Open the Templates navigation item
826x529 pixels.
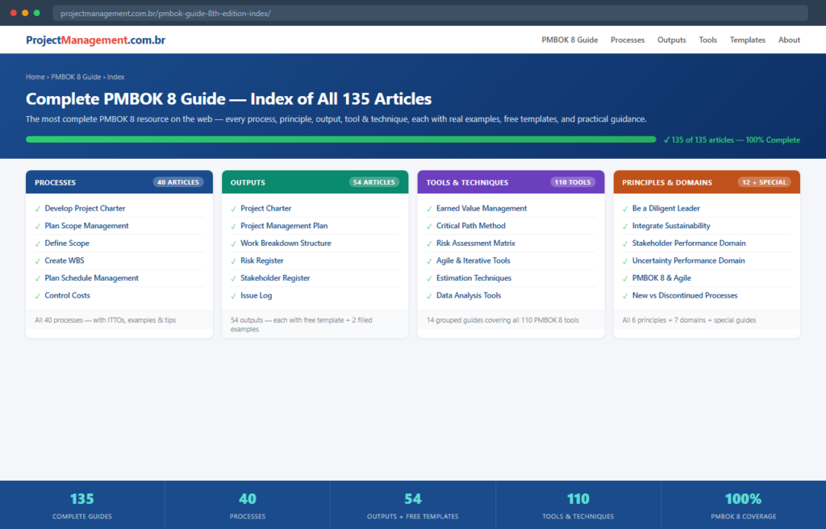click(x=747, y=40)
